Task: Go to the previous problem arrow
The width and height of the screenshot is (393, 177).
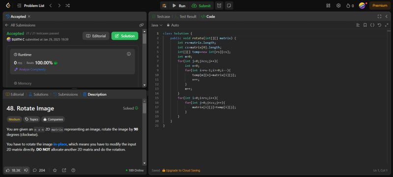Action: click(51, 5)
